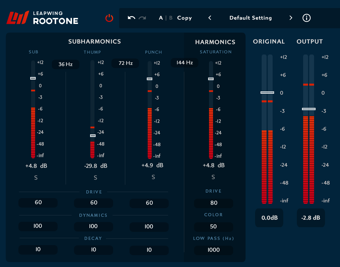Click the power bypass icon

[x=109, y=18]
